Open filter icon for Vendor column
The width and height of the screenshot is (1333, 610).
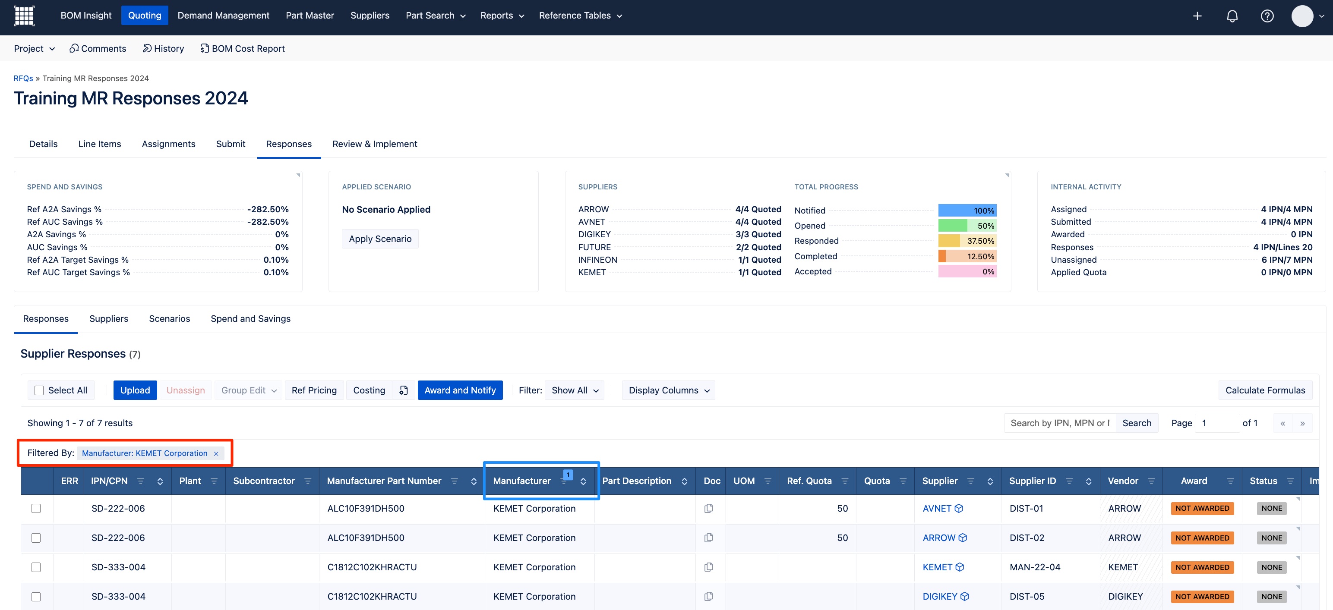[x=1151, y=481]
